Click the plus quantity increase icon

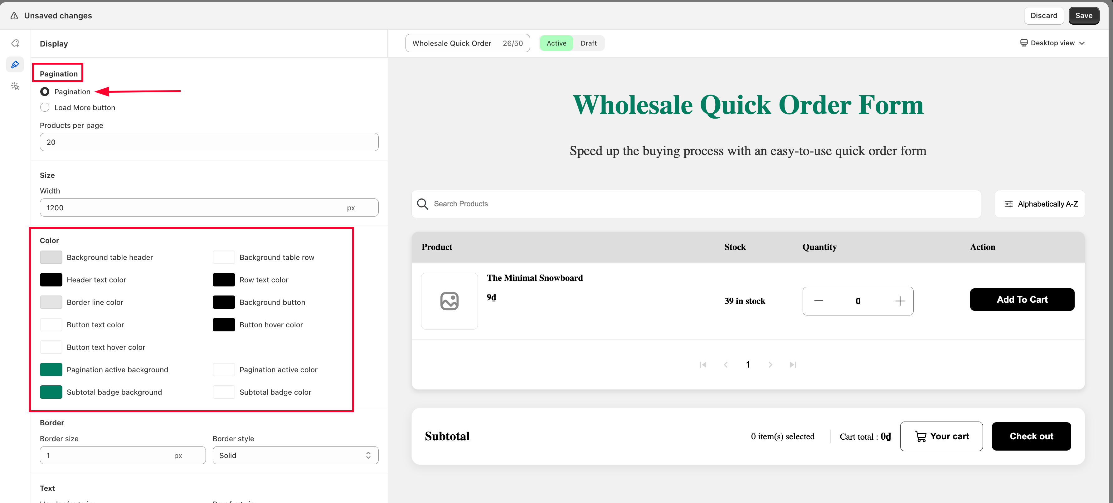(900, 301)
